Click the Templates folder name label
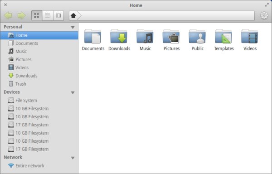Image resolution: width=272 pixels, height=174 pixels. pos(224,48)
